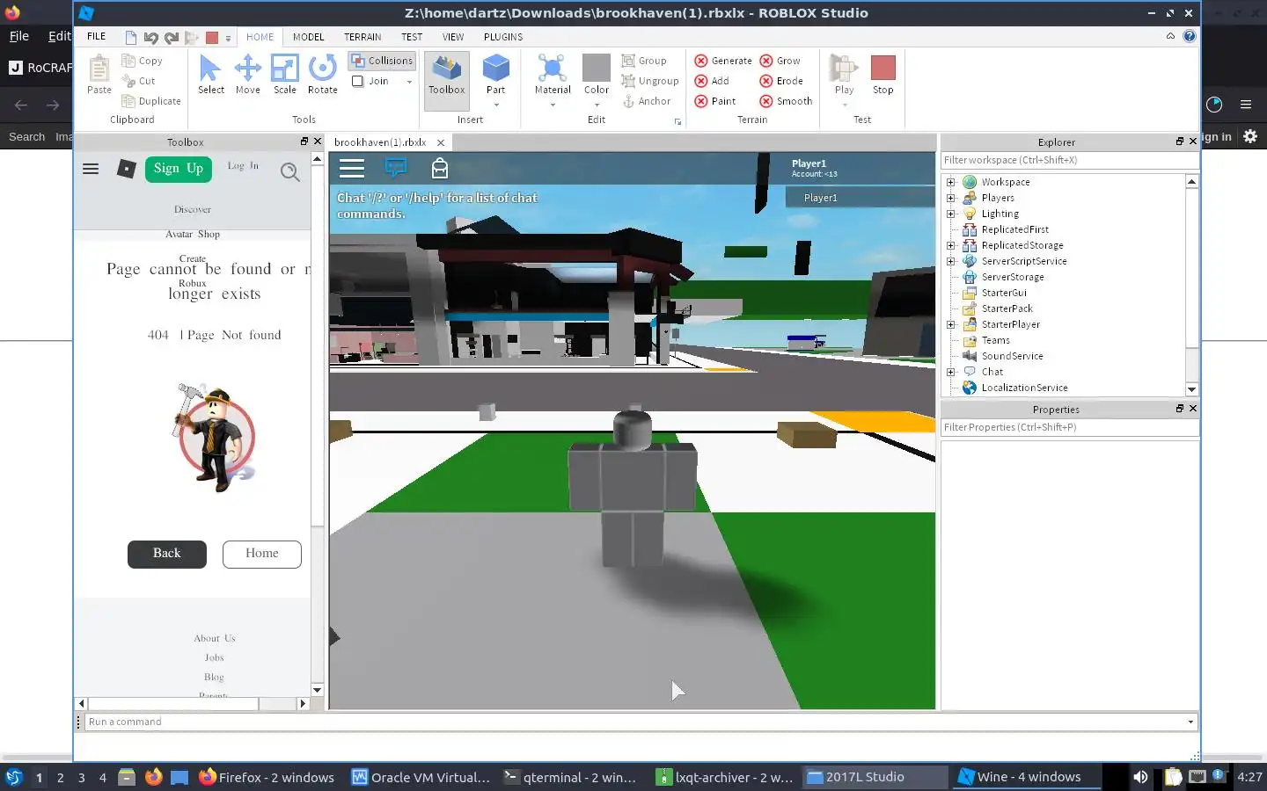Open command bar history dropdown
This screenshot has height=791, width=1267.
[1190, 722]
